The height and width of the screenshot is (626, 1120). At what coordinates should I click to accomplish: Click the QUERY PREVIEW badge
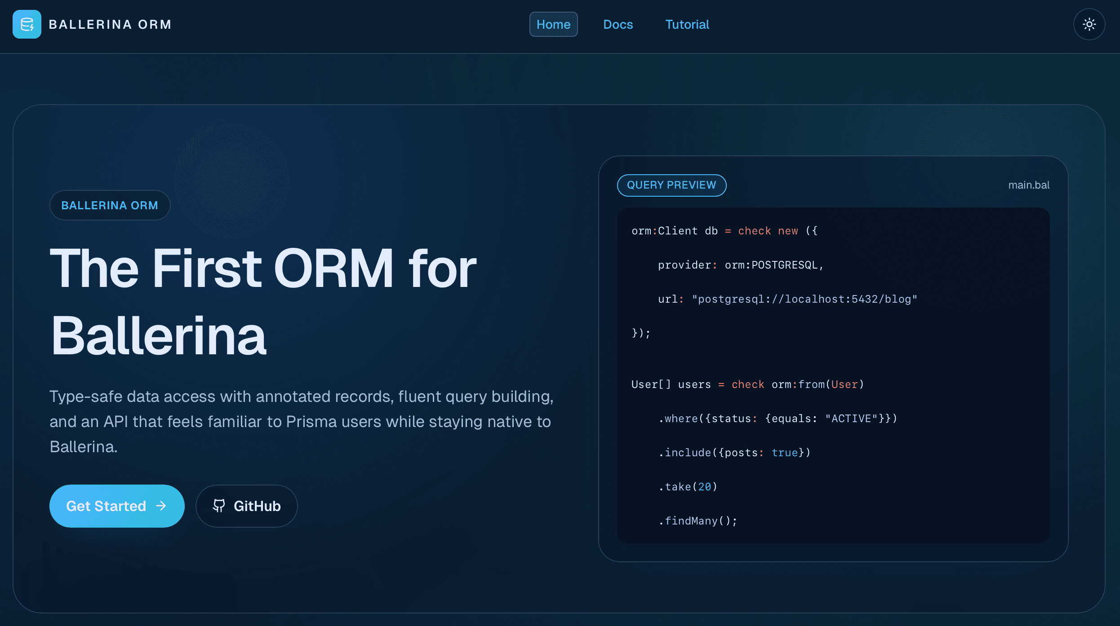tap(671, 185)
